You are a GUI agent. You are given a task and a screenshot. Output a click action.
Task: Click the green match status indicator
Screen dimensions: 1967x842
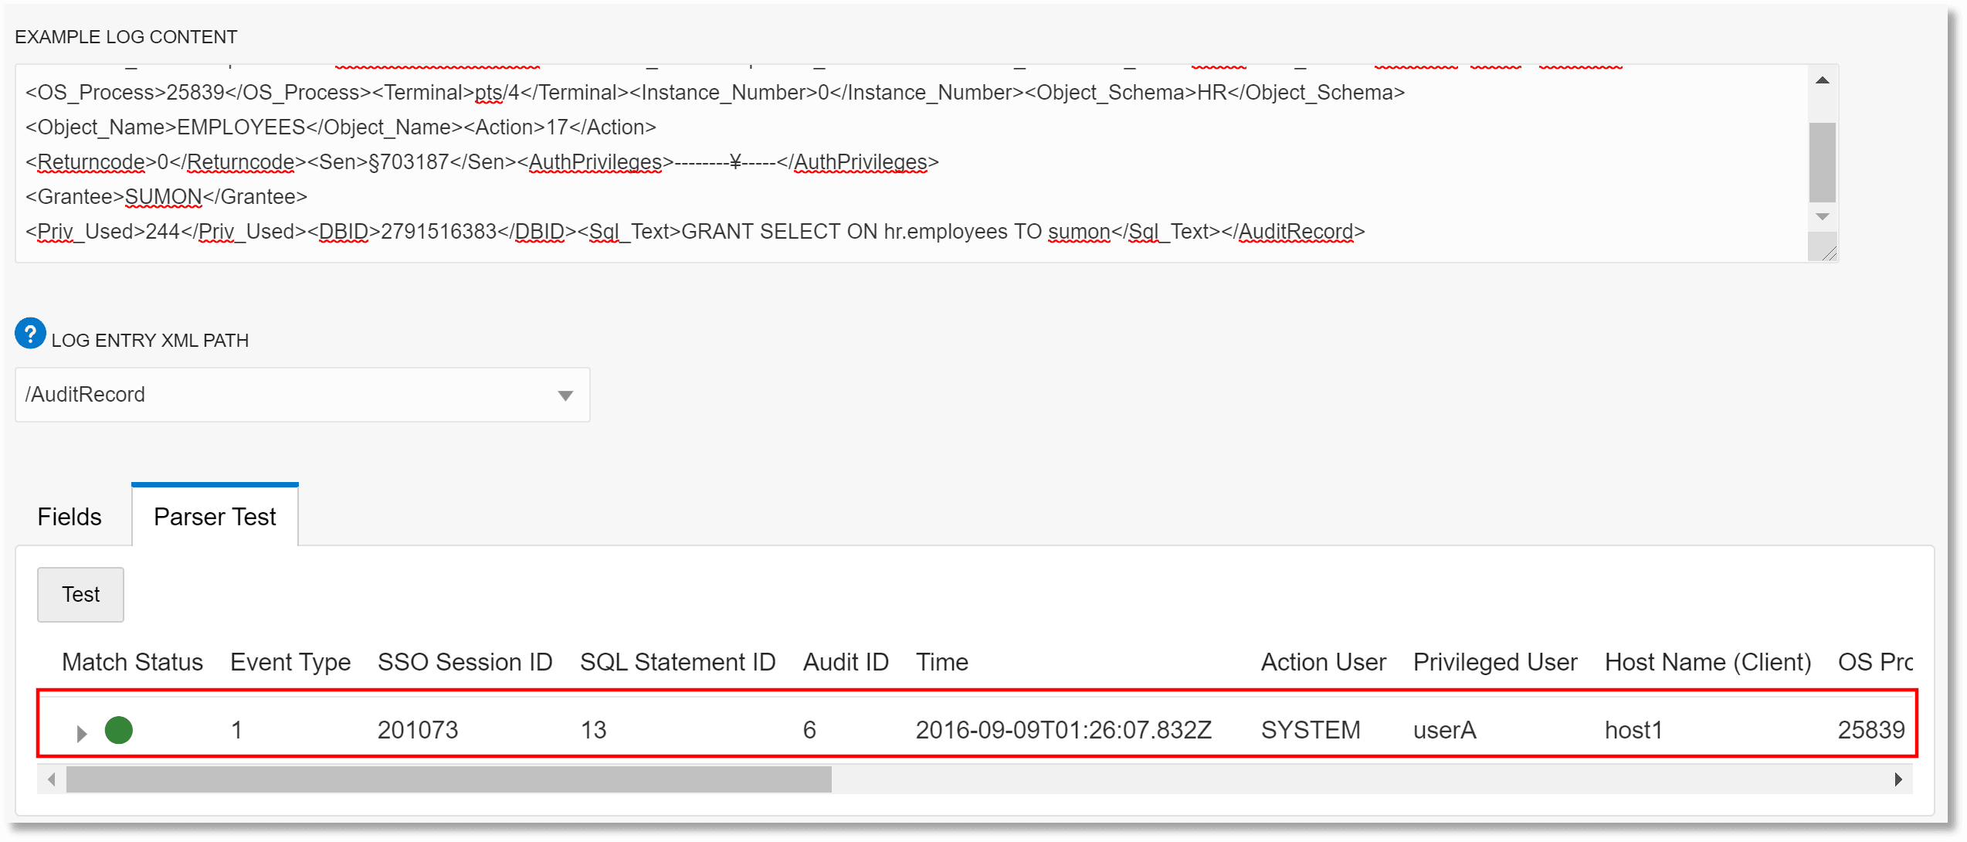coord(120,730)
